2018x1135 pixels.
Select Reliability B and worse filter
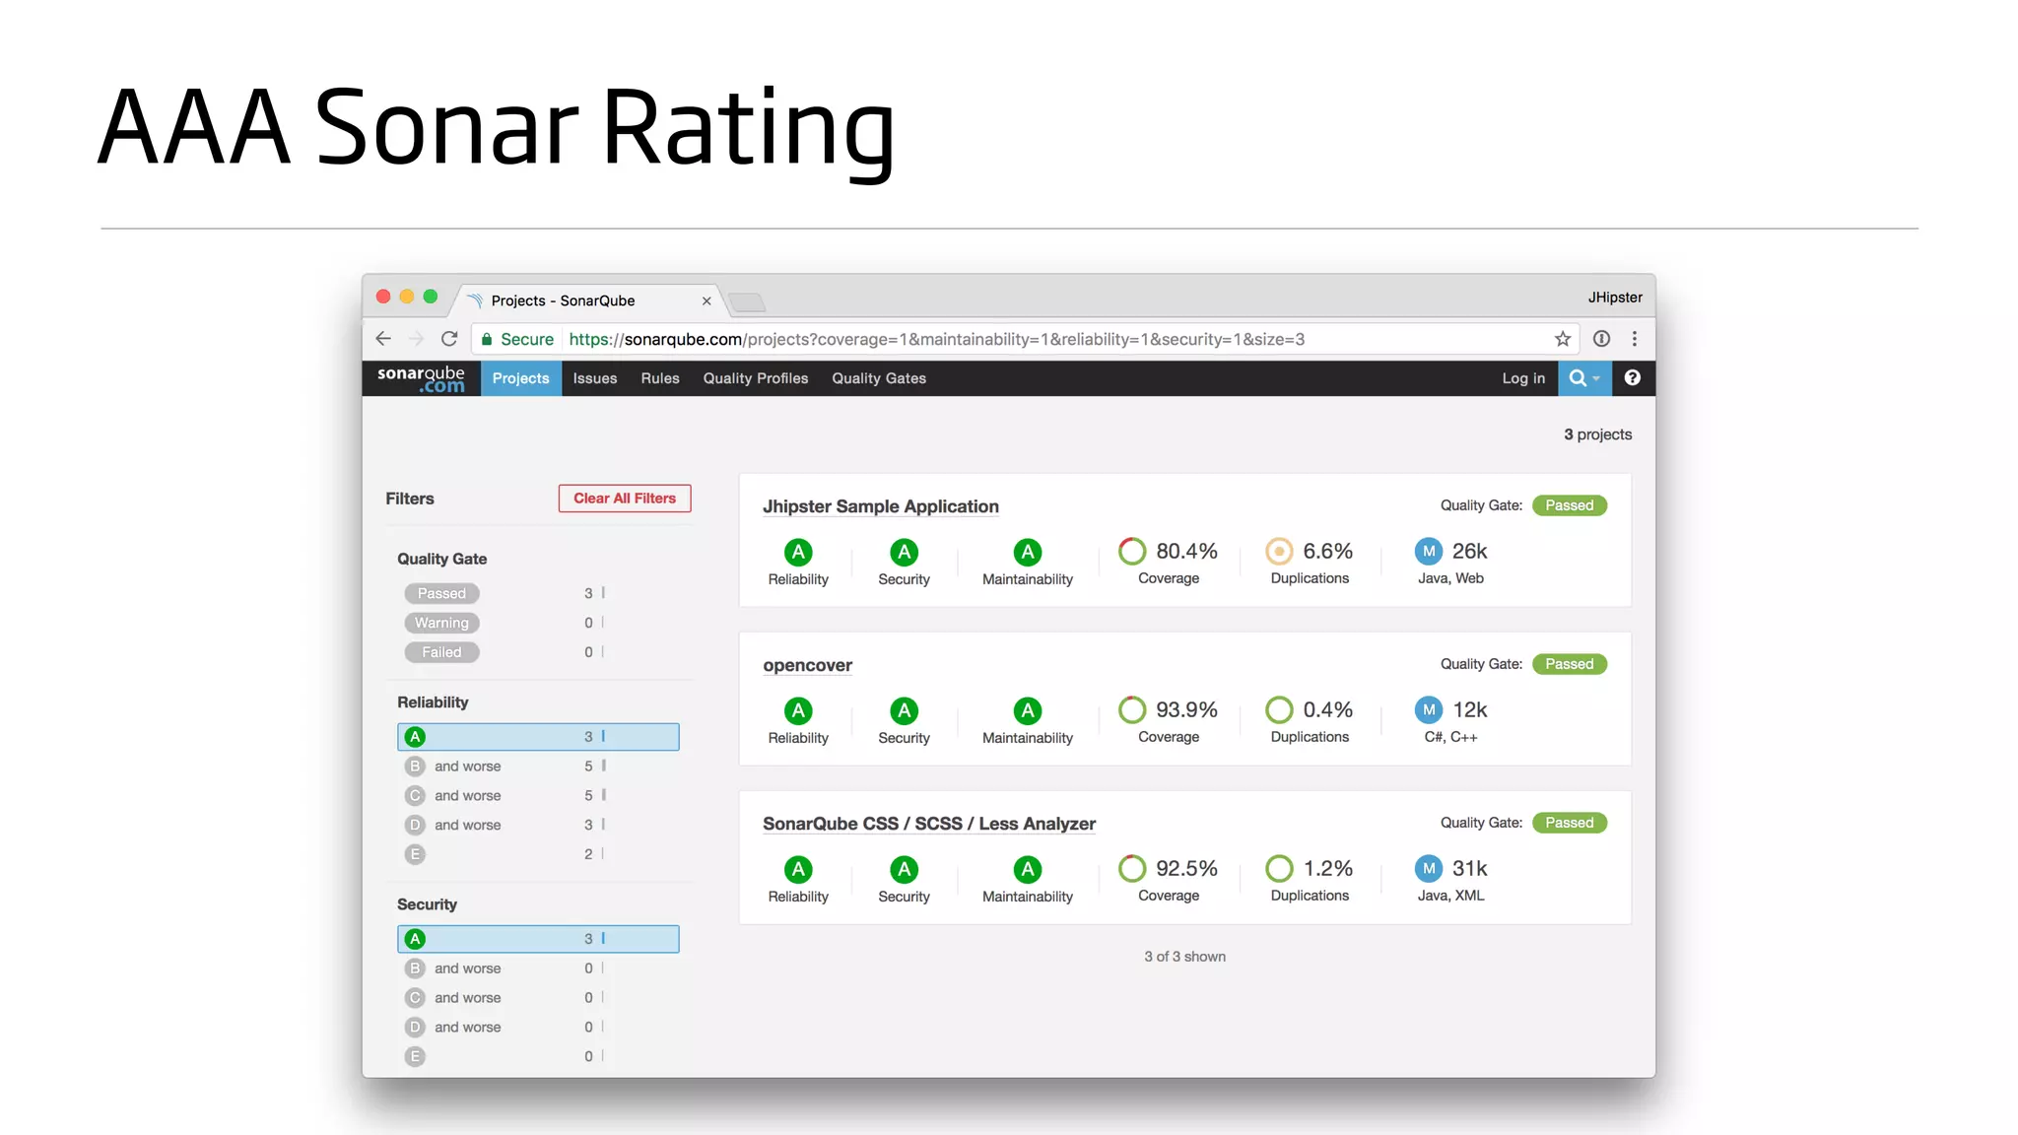(x=538, y=767)
